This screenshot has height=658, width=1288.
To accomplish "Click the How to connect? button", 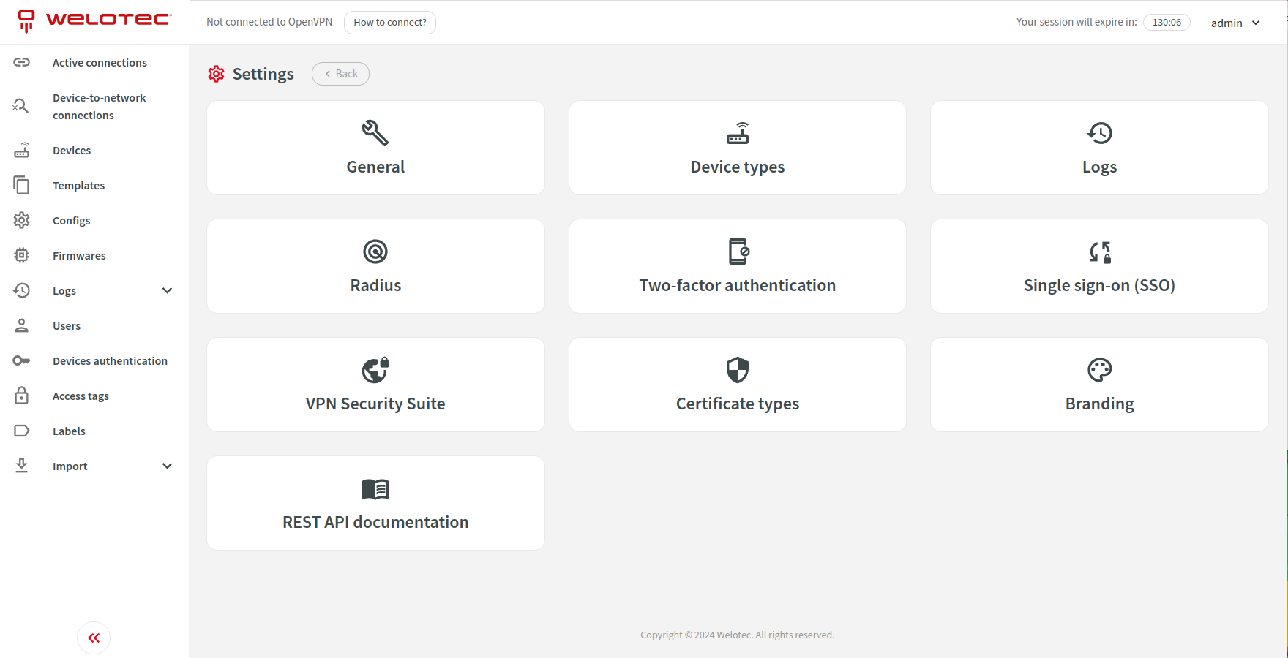I will pos(389,23).
